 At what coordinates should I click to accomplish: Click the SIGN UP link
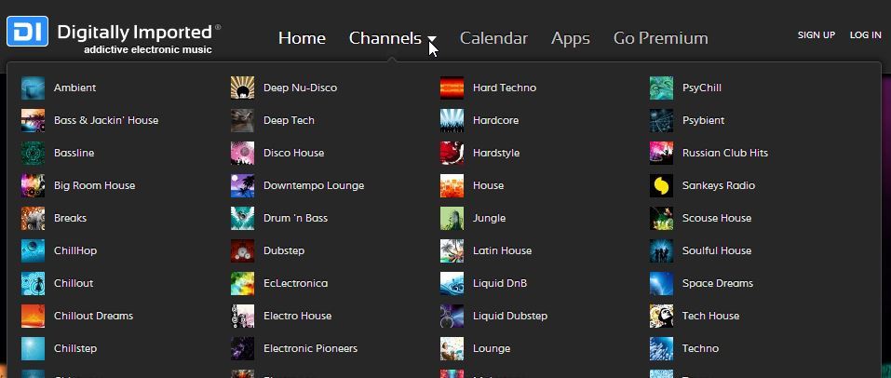tap(817, 34)
